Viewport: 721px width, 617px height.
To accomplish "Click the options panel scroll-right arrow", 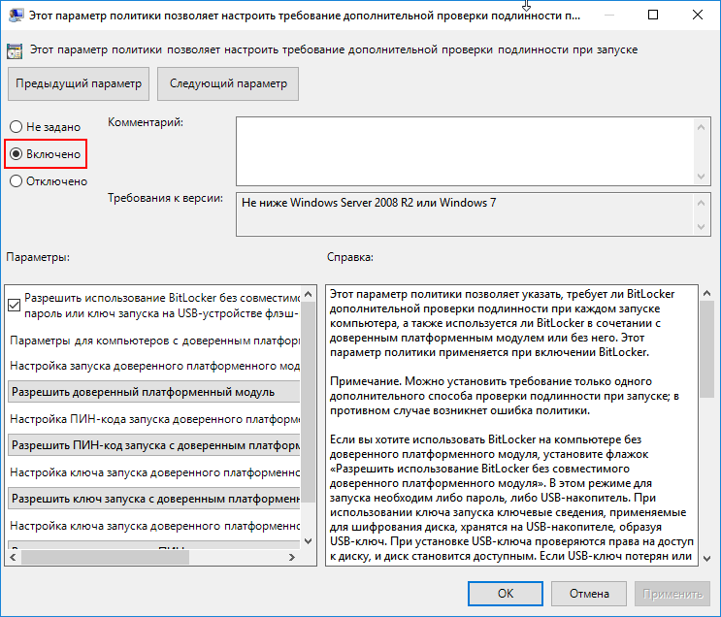I will coord(291,557).
